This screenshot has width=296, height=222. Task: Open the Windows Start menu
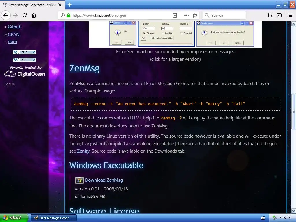[x=14, y=218]
